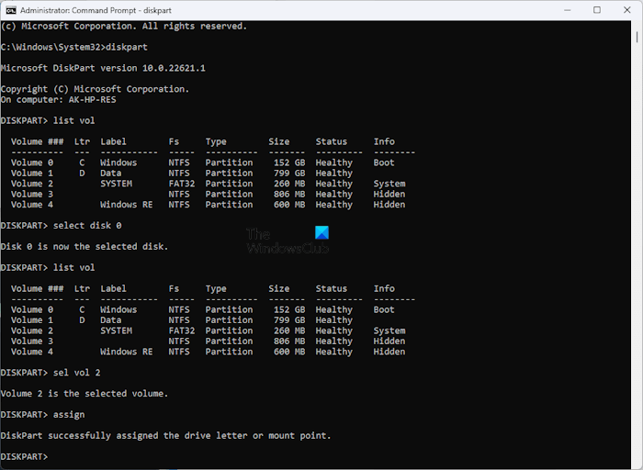643x470 pixels.
Task: Minimize the Command Prompt window
Action: pos(567,10)
